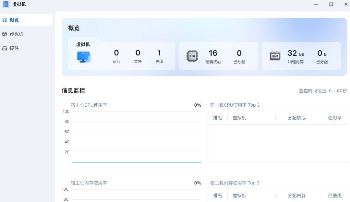This screenshot has width=350, height=202.
Task: Maximize the 虚拟机 window
Action: pos(331,4)
